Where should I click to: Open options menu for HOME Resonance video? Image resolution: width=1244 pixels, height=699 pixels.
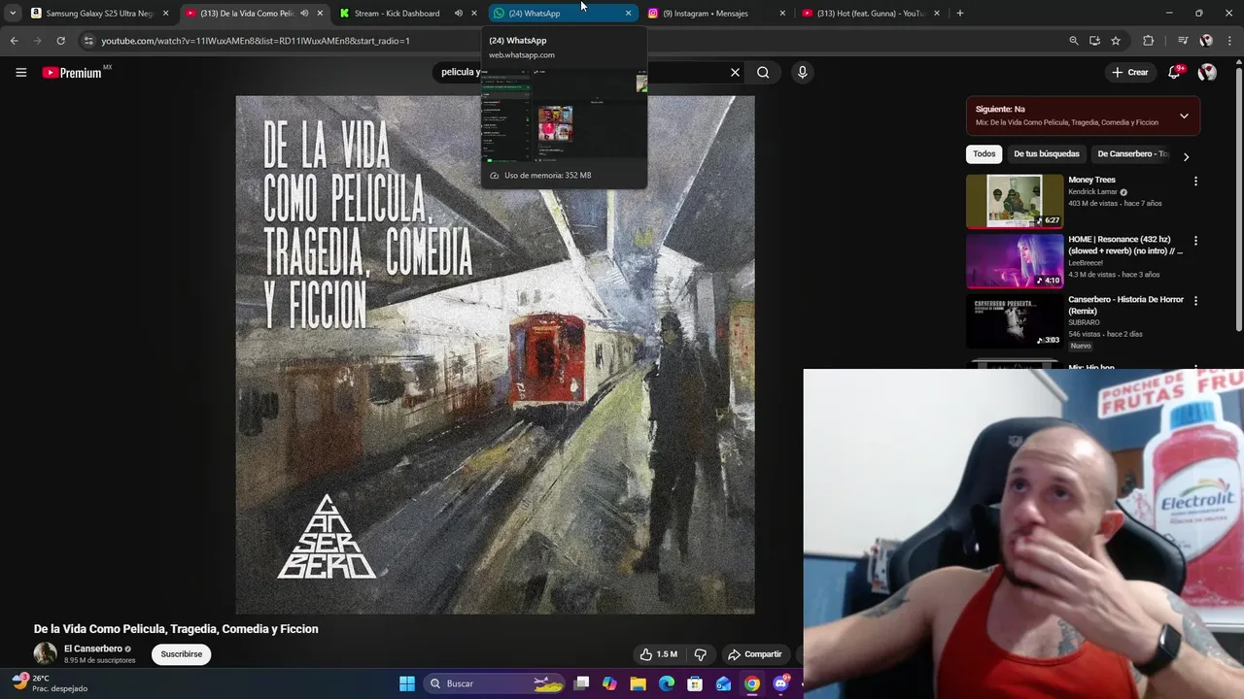pos(1195,241)
